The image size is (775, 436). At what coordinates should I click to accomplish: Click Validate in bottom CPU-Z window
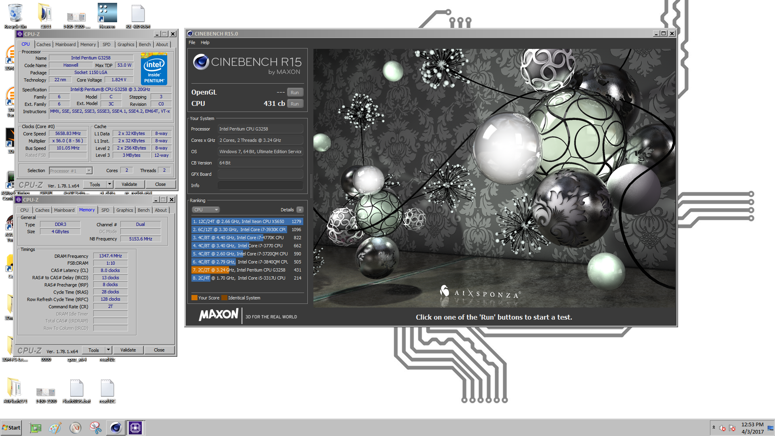tap(128, 350)
